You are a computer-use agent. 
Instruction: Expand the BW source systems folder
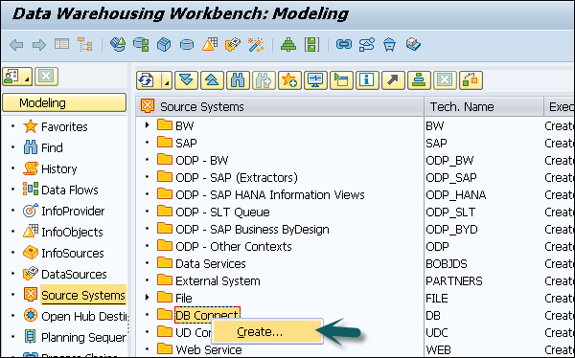pos(147,125)
